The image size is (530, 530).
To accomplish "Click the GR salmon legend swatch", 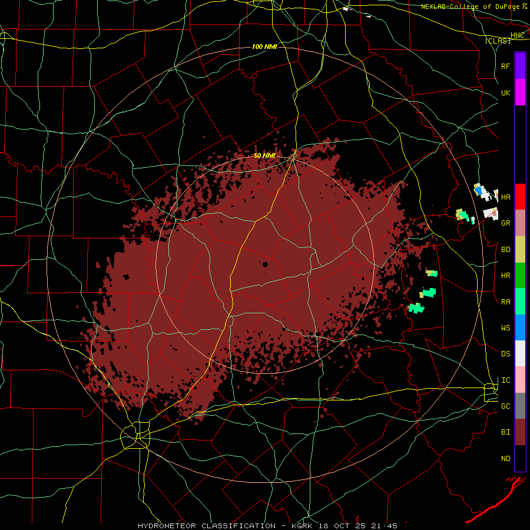I will pyautogui.click(x=520, y=223).
